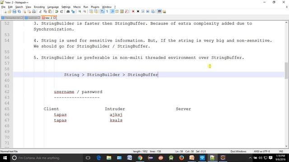Click the Synchronize Vertical Scrolling icon
The image size is (289, 162).
pos(91,12)
